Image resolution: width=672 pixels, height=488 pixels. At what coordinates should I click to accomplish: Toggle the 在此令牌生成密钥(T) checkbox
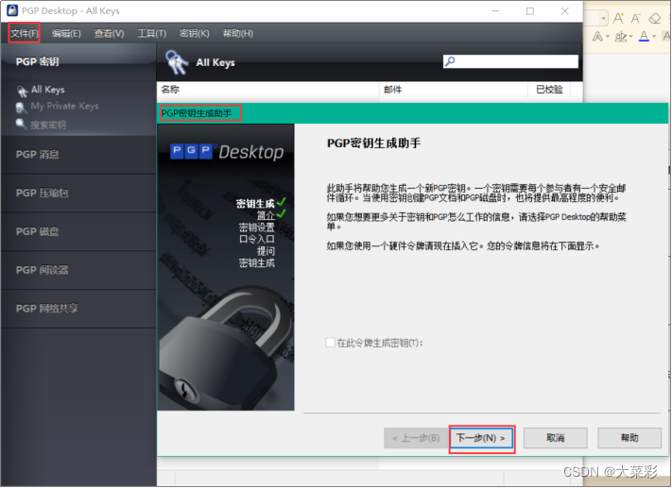pos(331,343)
